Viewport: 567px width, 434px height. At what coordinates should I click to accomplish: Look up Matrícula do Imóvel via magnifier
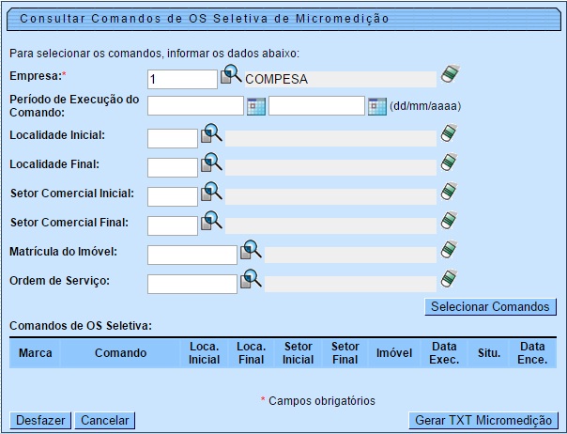pyautogui.click(x=251, y=251)
